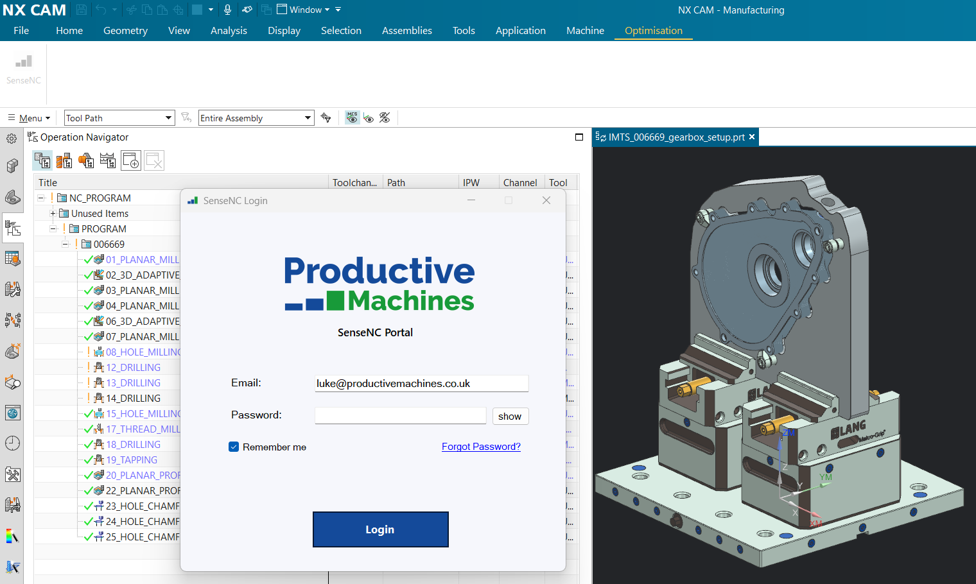Click the voice microphone icon

tap(227, 10)
